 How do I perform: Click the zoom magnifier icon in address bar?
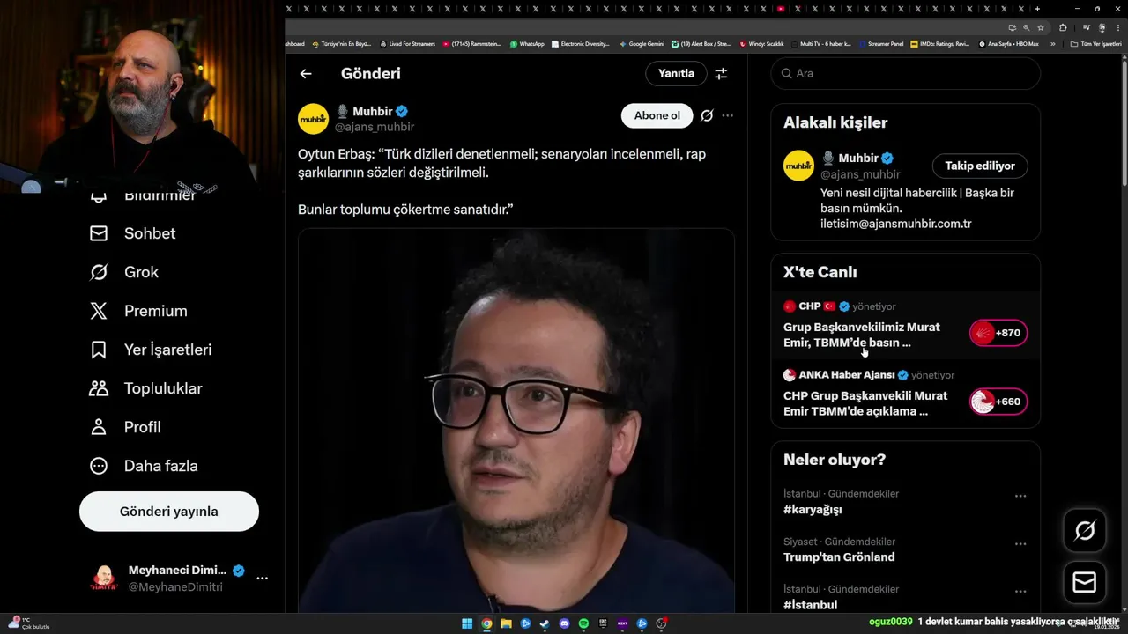[x=1026, y=27]
